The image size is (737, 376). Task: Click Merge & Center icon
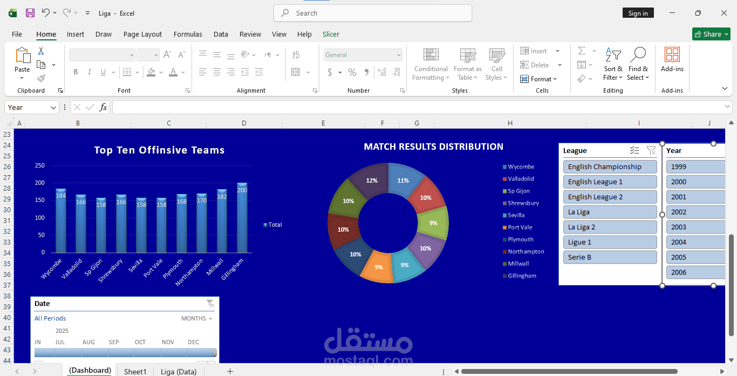pos(296,72)
